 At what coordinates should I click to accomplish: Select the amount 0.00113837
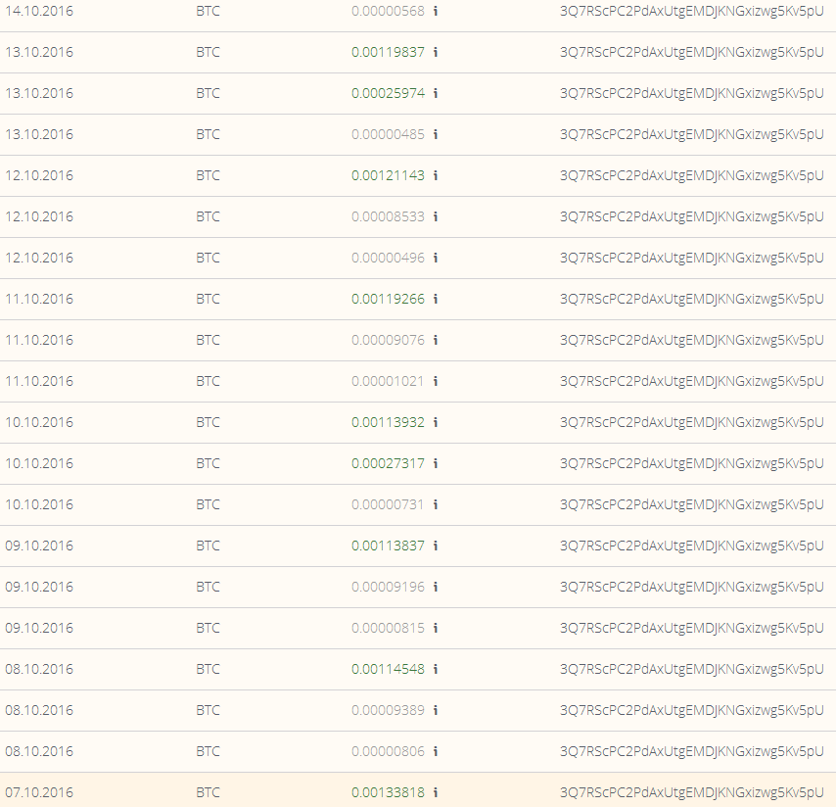coord(388,546)
